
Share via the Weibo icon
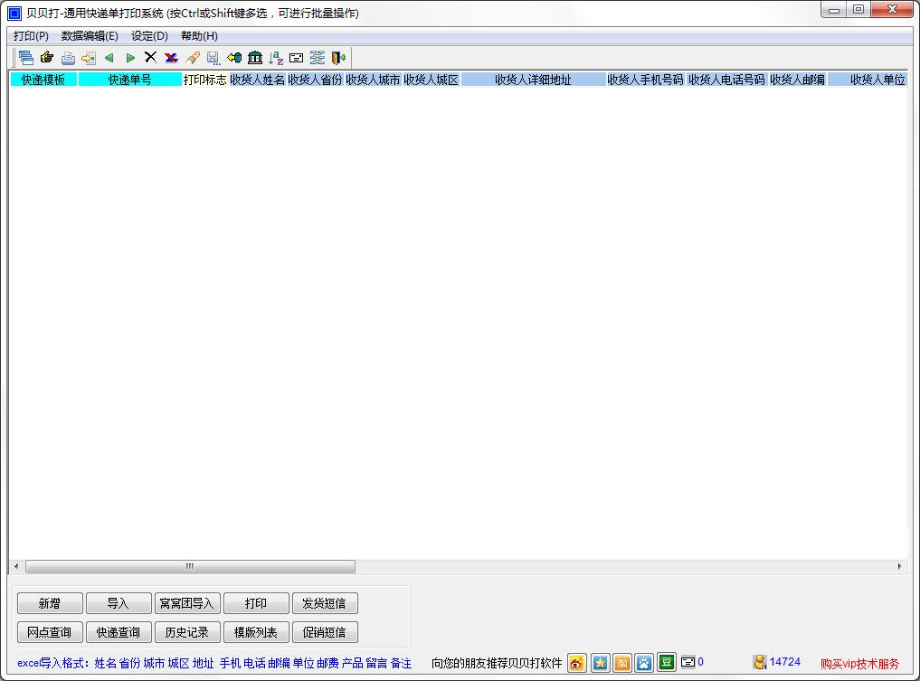[577, 663]
